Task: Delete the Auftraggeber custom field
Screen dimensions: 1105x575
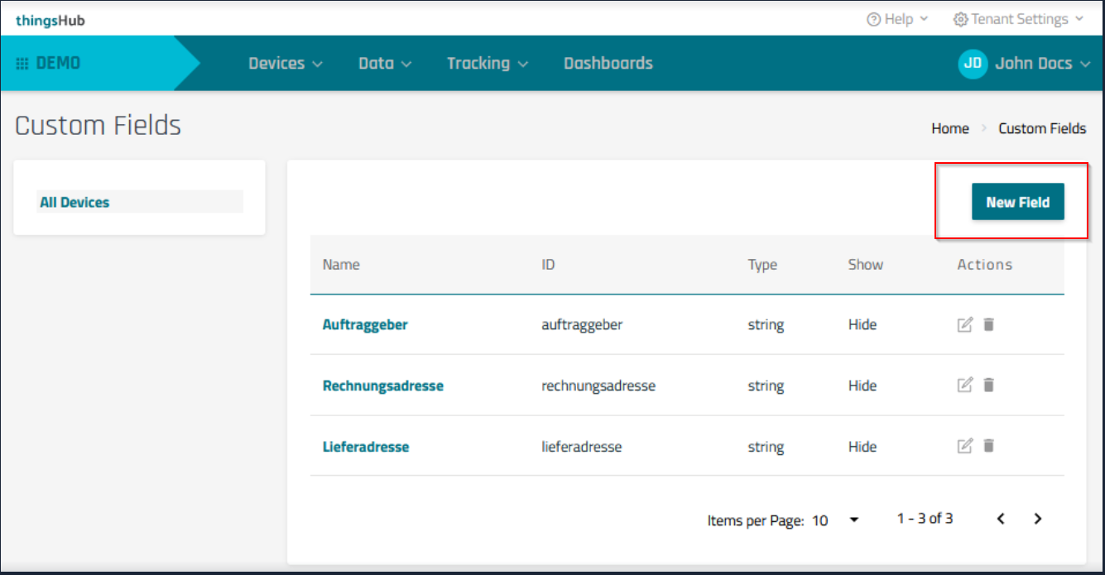Action: [988, 324]
